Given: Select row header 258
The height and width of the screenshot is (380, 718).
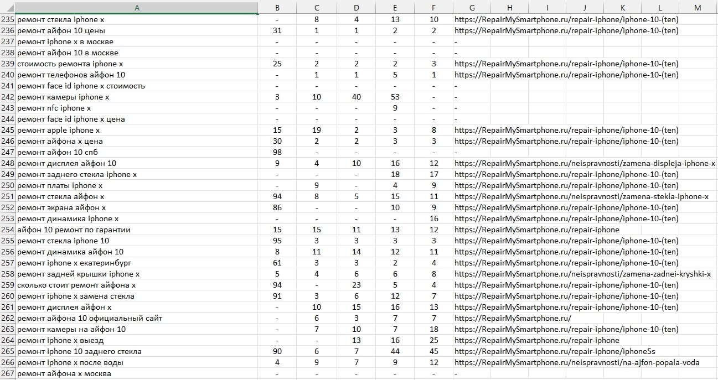Looking at the screenshot, I should pos(8,274).
